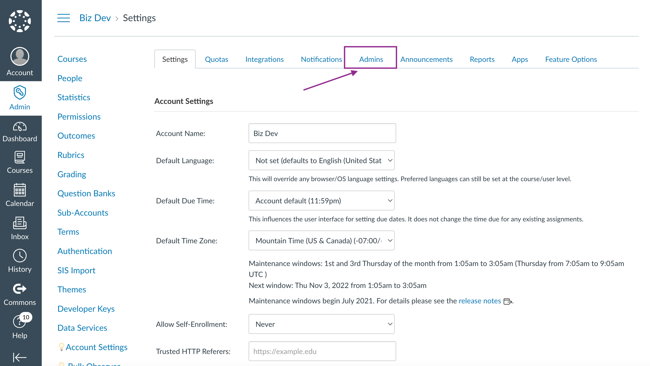Viewport: 650px width, 366px height.
Task: Open Developer Keys page
Action: [86, 308]
